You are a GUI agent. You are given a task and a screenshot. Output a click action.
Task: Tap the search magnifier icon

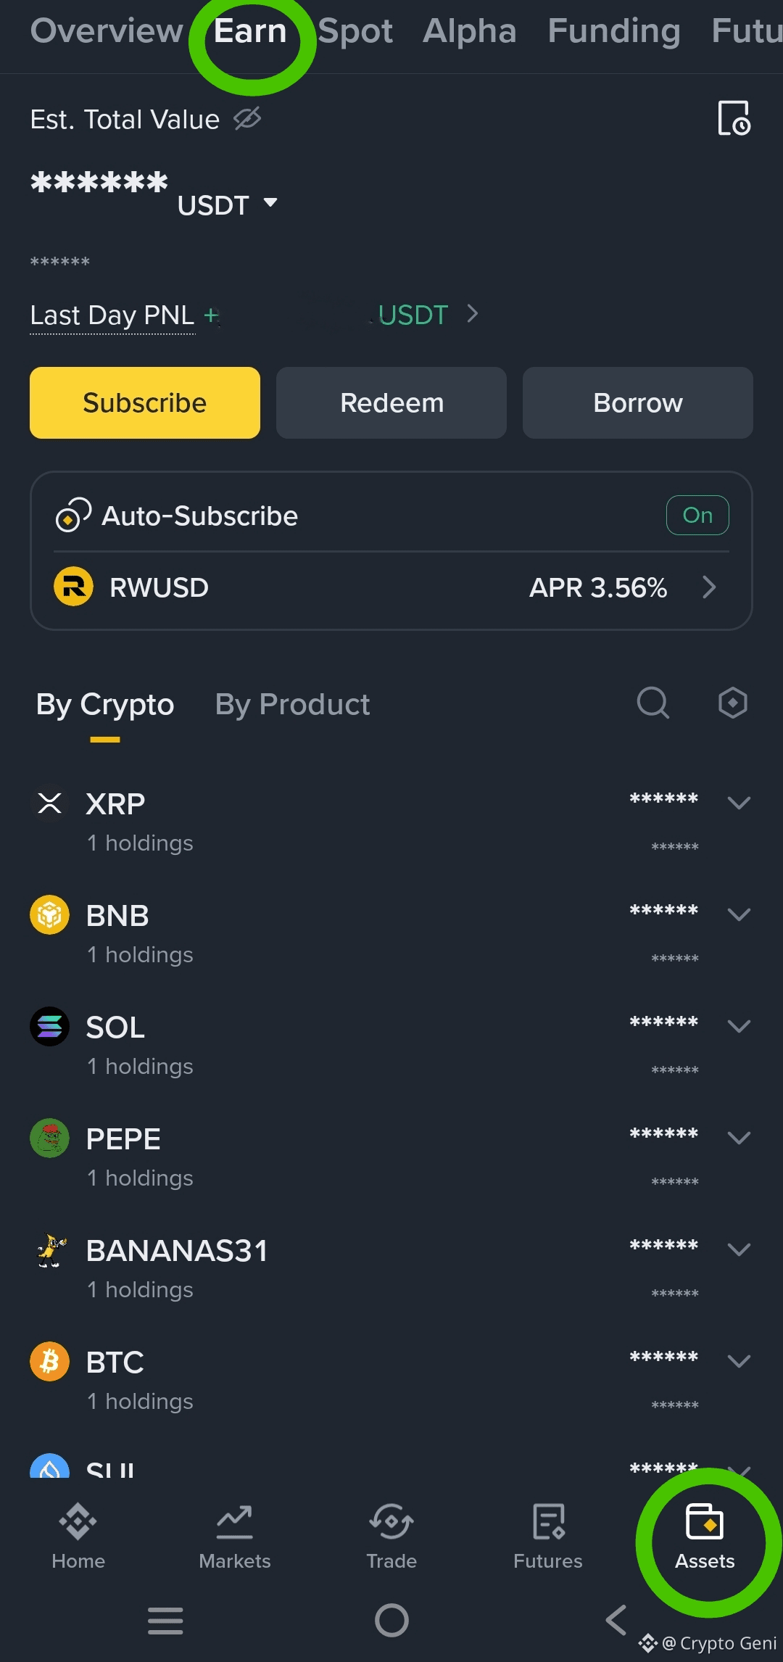click(652, 703)
